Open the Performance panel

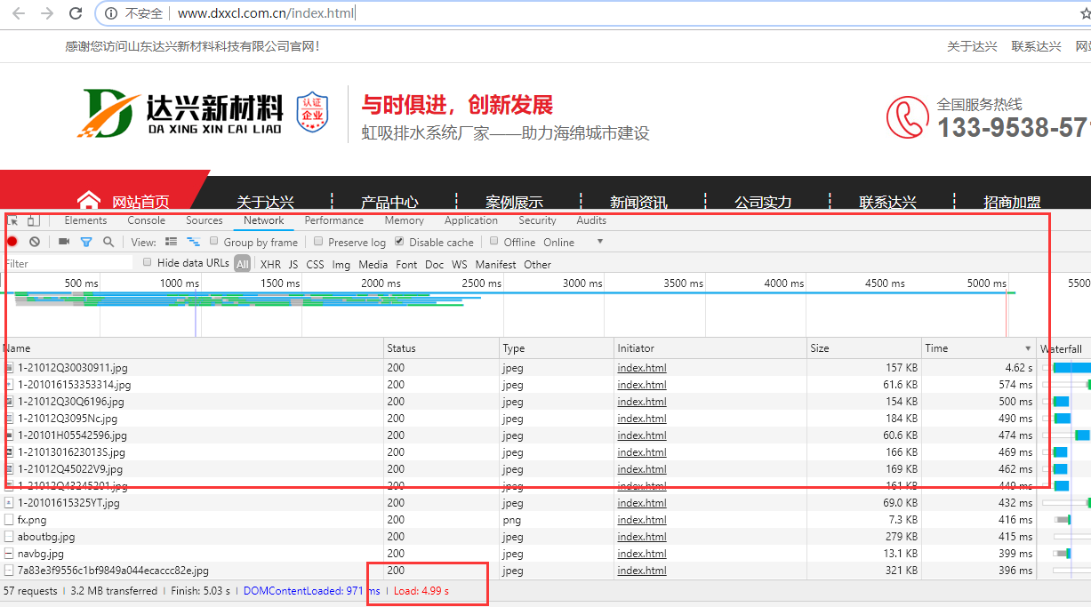[334, 220]
